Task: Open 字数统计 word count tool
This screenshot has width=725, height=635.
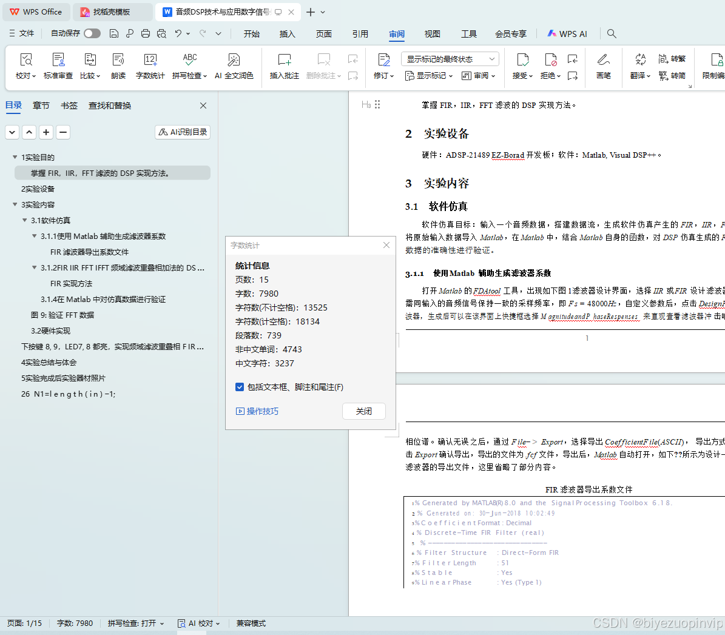Action: pyautogui.click(x=150, y=66)
